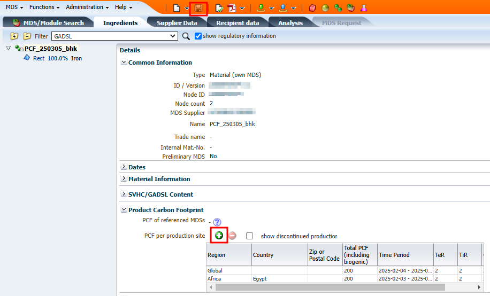This screenshot has height=296, width=490.
Task: Click the table scroll right arrow
Action: click(479, 287)
